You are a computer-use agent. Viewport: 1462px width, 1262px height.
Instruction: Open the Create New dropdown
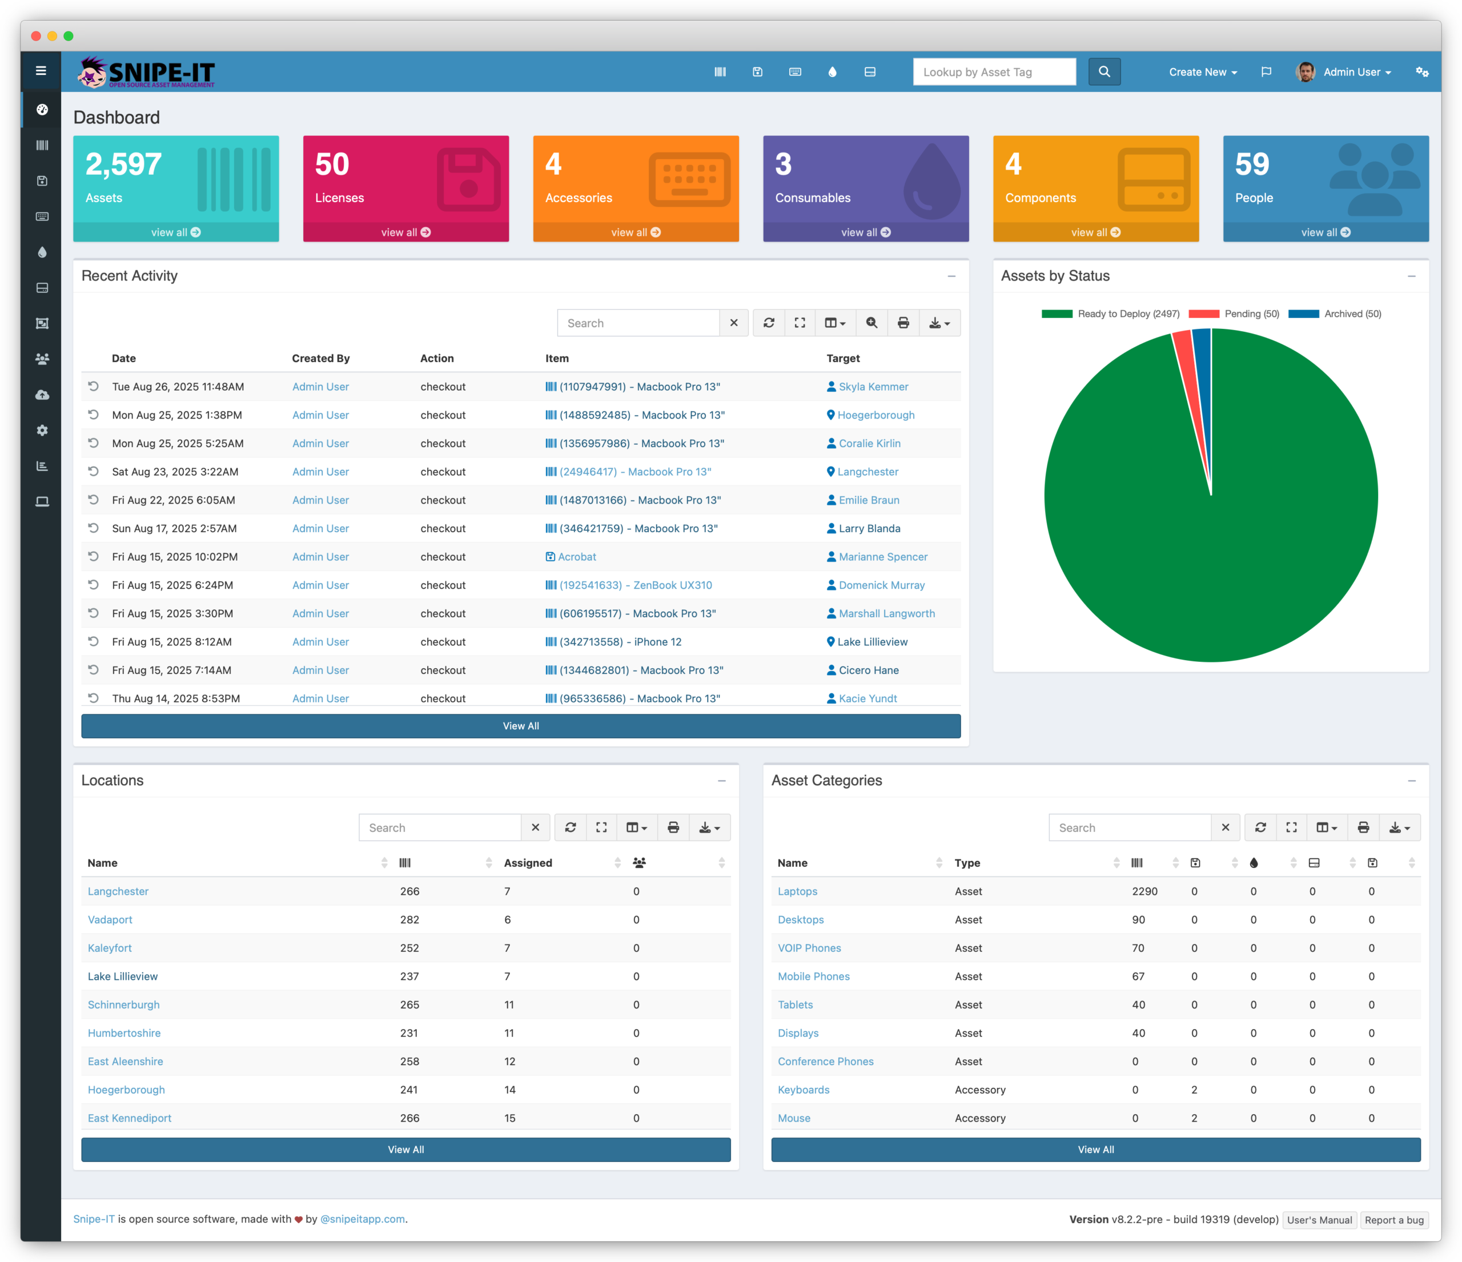pos(1202,72)
